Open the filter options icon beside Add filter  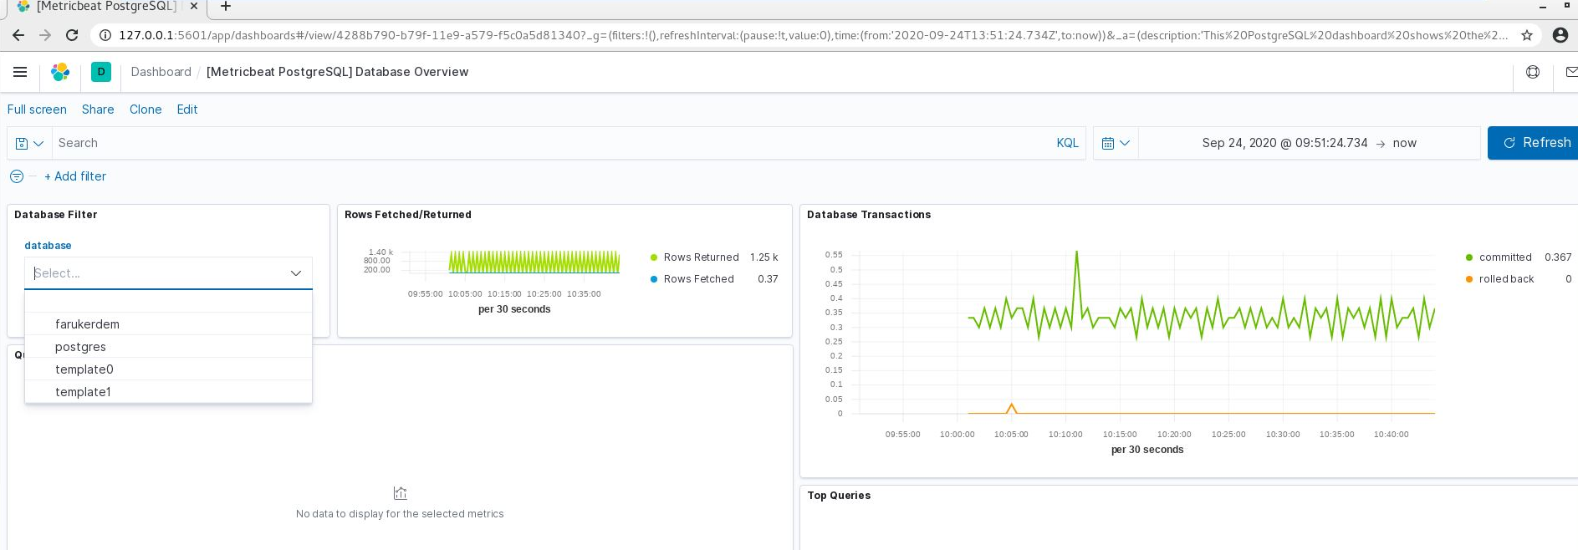coord(17,176)
